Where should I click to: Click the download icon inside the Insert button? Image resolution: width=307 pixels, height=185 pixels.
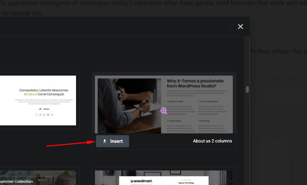[x=105, y=141]
